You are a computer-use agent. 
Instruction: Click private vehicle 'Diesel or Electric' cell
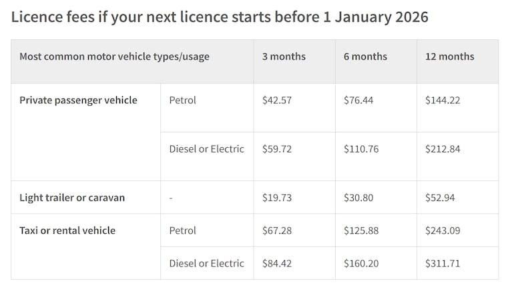(x=206, y=149)
